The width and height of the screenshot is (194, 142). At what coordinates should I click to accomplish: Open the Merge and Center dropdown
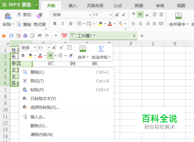tap(187, 24)
